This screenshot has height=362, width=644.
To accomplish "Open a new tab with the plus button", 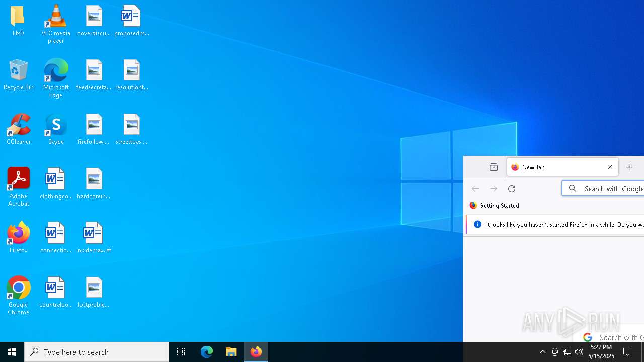I will (629, 167).
